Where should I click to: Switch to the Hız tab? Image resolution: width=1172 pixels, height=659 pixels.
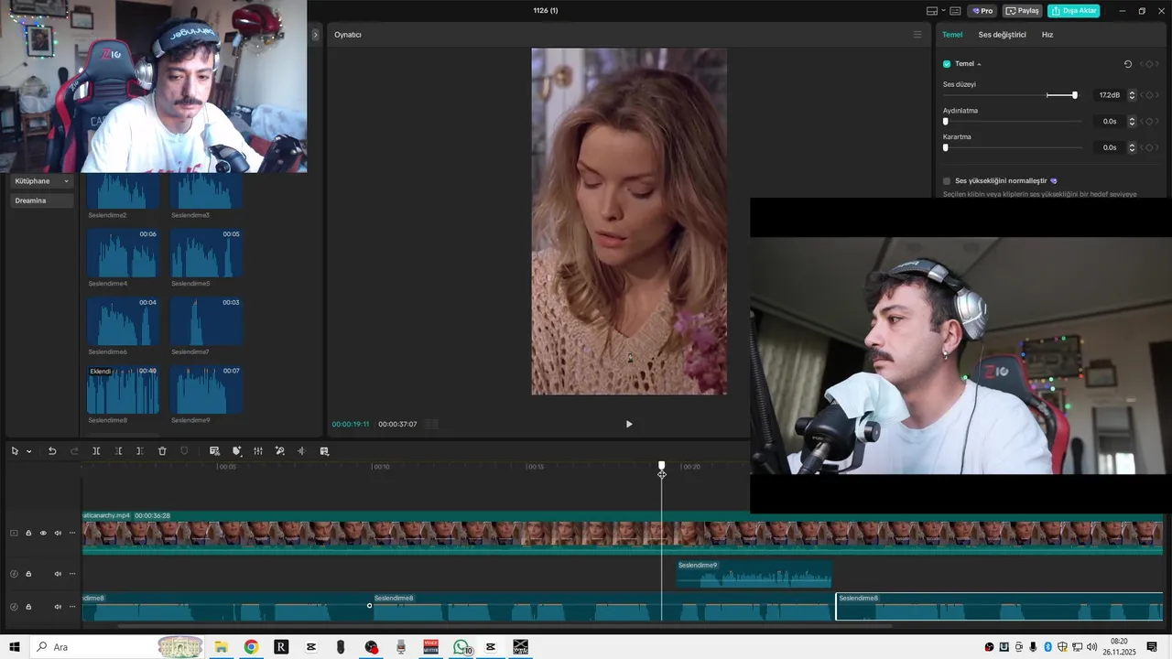click(1047, 35)
